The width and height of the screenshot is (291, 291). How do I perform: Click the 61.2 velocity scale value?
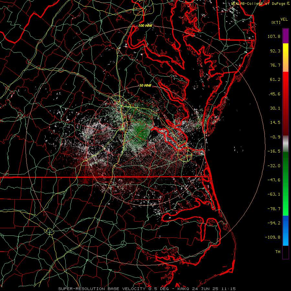tap(275, 80)
